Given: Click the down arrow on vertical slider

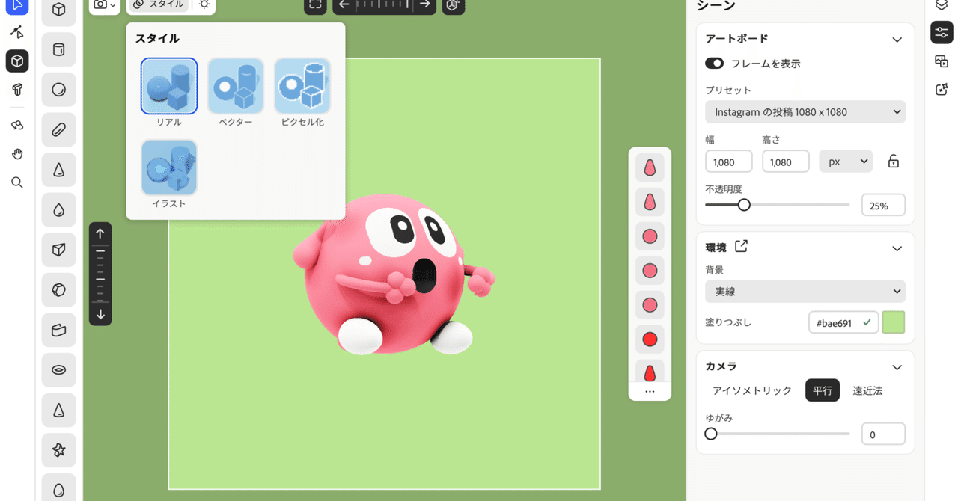Looking at the screenshot, I should pos(100,314).
